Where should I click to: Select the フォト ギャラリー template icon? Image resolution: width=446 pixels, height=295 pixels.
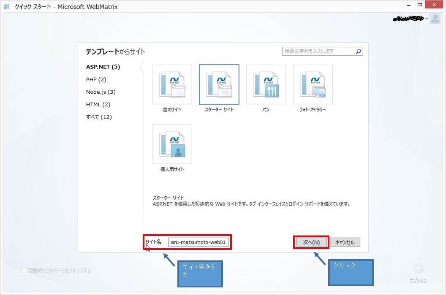tap(313, 84)
